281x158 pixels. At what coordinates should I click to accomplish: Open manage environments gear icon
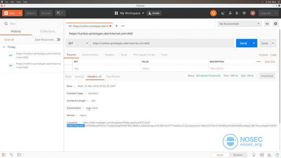276,24
